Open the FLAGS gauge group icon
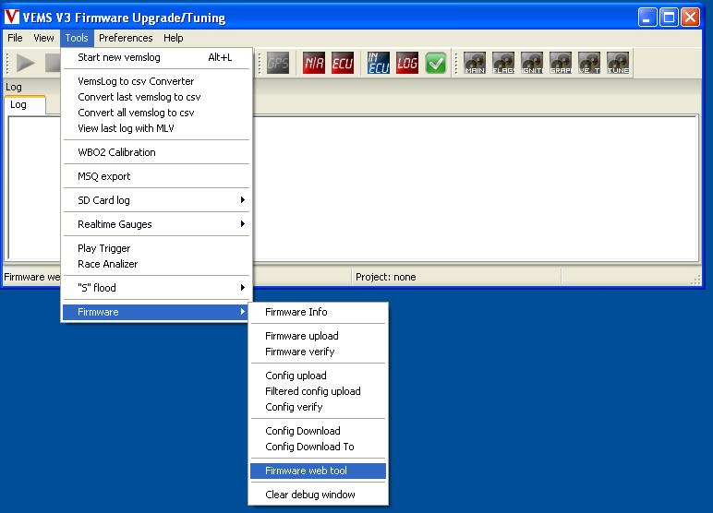The image size is (713, 513). click(x=503, y=63)
